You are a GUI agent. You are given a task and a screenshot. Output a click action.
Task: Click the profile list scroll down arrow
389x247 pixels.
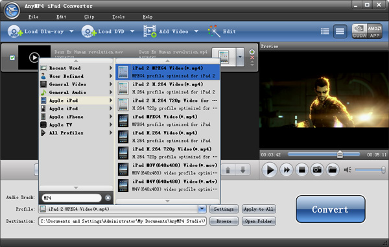pos(168,201)
